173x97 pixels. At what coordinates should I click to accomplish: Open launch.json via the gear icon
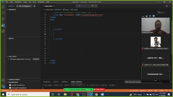click(x=34, y=6)
